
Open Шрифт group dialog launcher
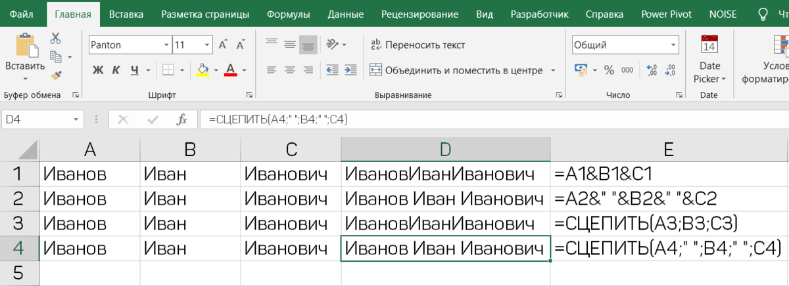point(249,95)
